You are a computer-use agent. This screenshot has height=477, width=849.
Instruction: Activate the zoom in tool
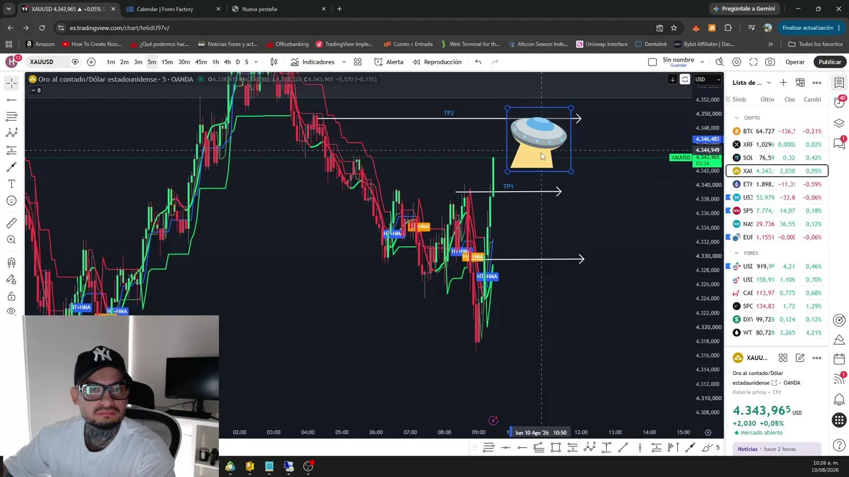coord(11,240)
